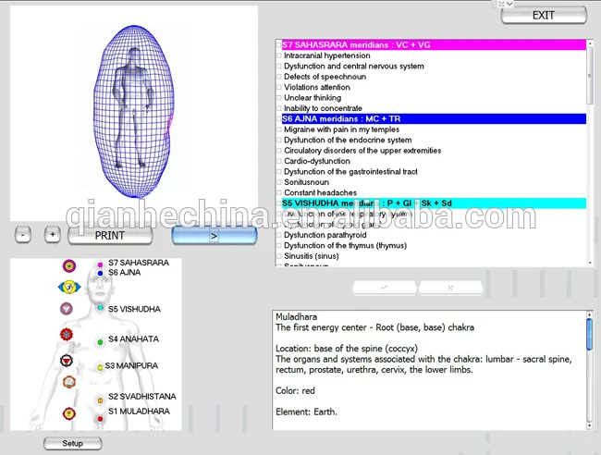The image size is (601, 455).
Task: Click the symptom list scroll-down arrow
Action: [x=590, y=263]
